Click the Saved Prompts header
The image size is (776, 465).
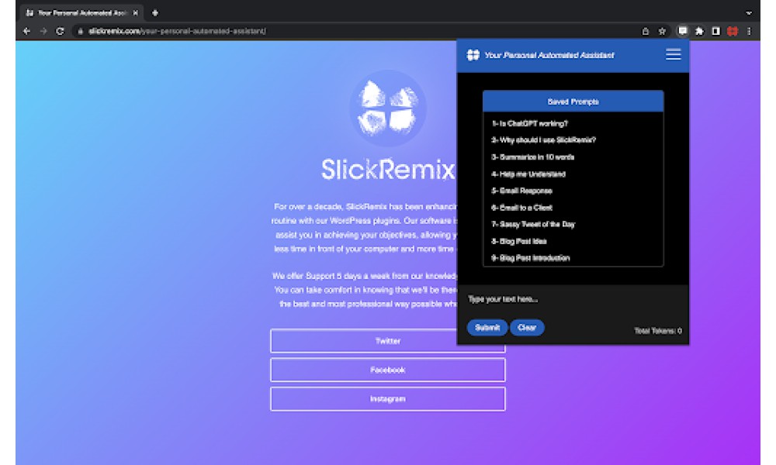point(573,102)
